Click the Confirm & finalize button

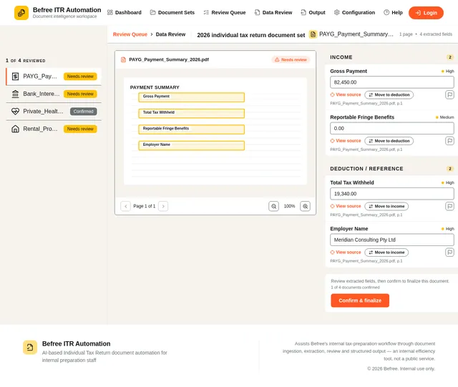(x=360, y=300)
